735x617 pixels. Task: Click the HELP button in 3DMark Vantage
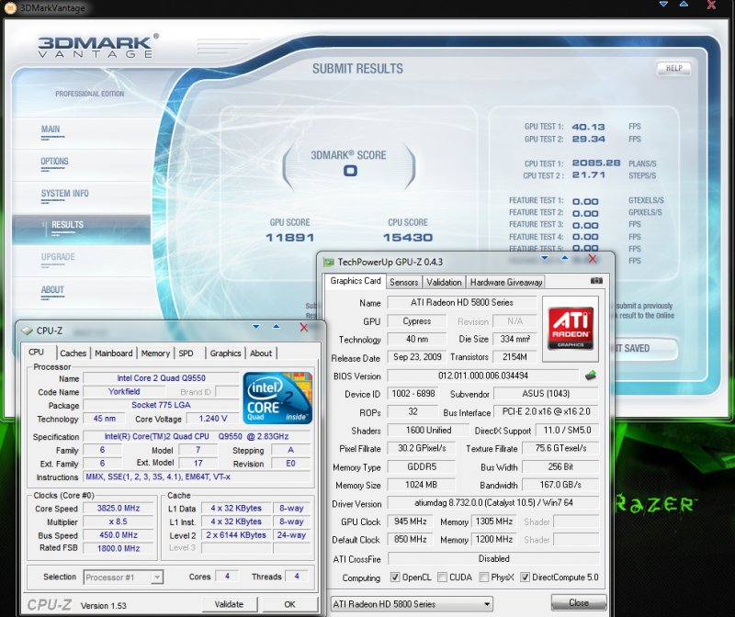(673, 68)
